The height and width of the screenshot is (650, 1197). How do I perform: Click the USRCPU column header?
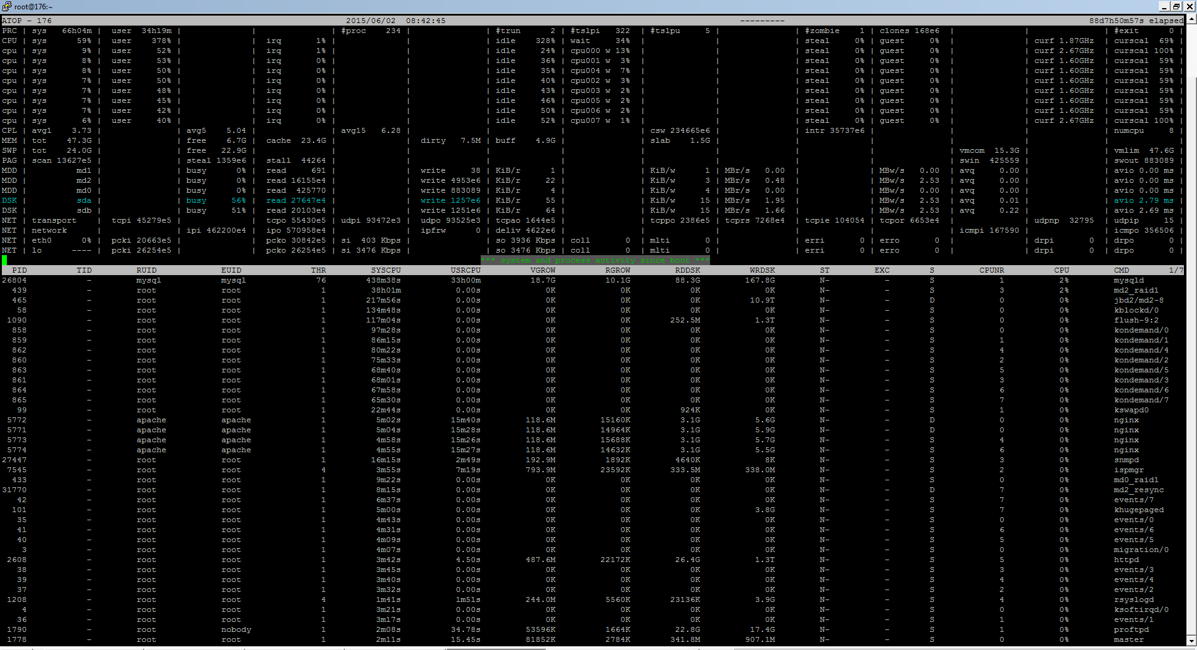pos(466,270)
